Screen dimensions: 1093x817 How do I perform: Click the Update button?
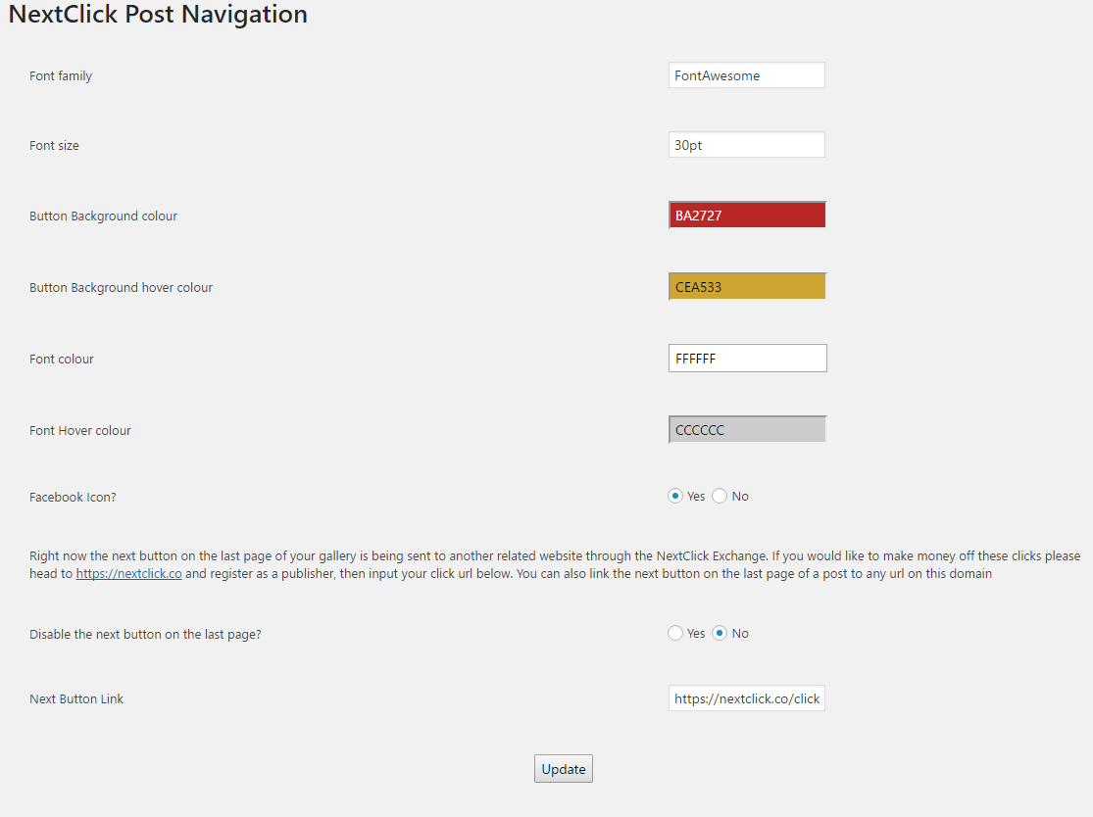click(564, 769)
